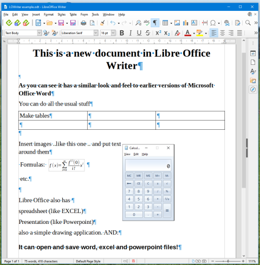Open sidebar Page deck

pyautogui.click(x=253, y=62)
